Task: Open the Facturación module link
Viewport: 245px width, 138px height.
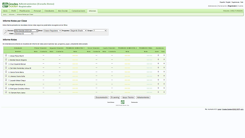Action: click(222, 6)
